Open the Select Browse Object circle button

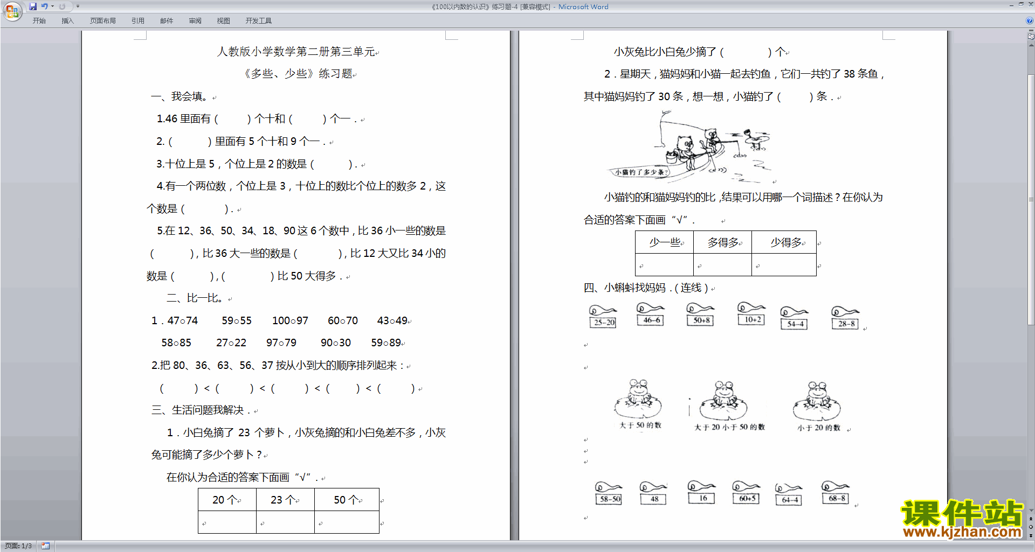pyautogui.click(x=1031, y=527)
